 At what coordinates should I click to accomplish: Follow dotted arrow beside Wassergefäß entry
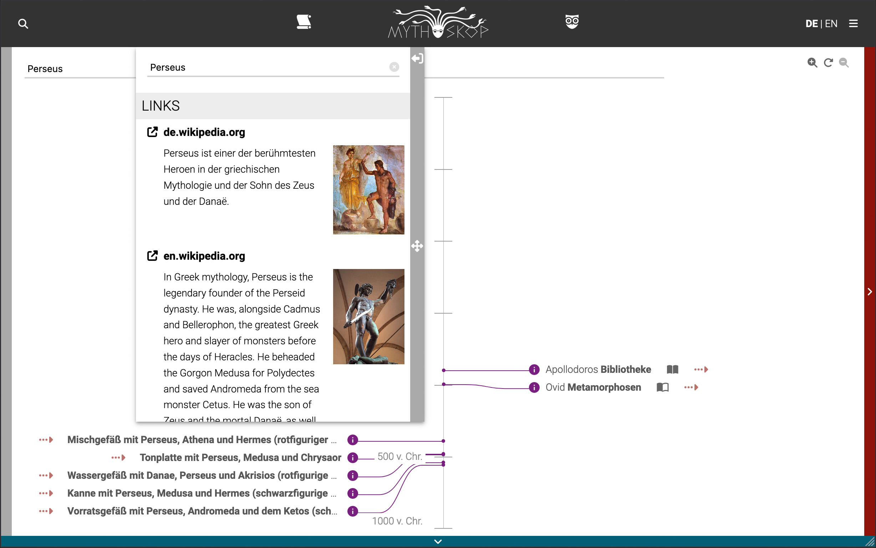pyautogui.click(x=46, y=475)
